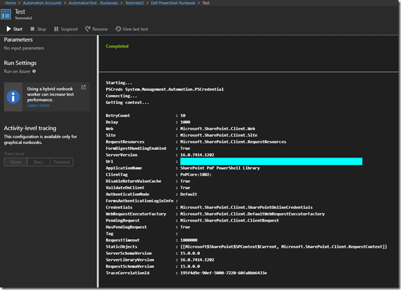
Task: Click the Completed status text
Action: click(117, 46)
